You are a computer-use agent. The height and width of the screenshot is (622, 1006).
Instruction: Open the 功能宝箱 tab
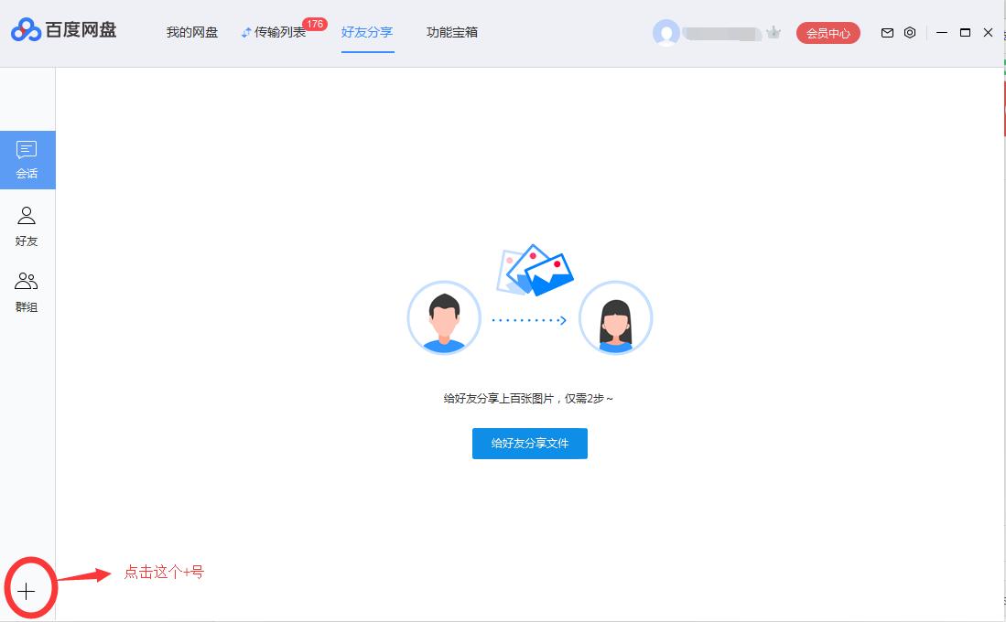(450, 31)
